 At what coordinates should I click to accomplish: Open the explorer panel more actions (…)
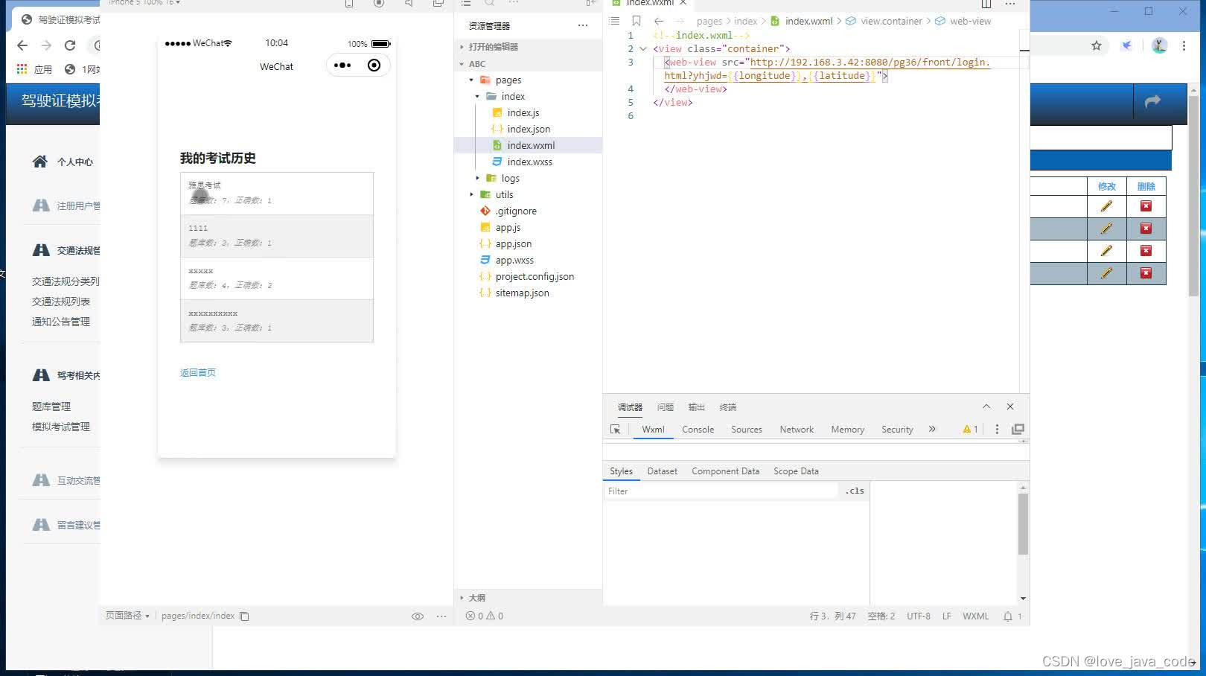click(x=583, y=25)
